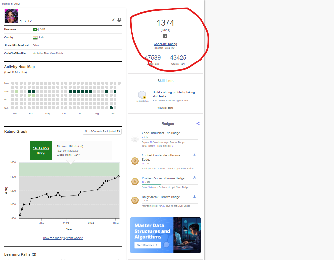Click the Learning Paths (2) heading
334x260 pixels.
[20, 254]
